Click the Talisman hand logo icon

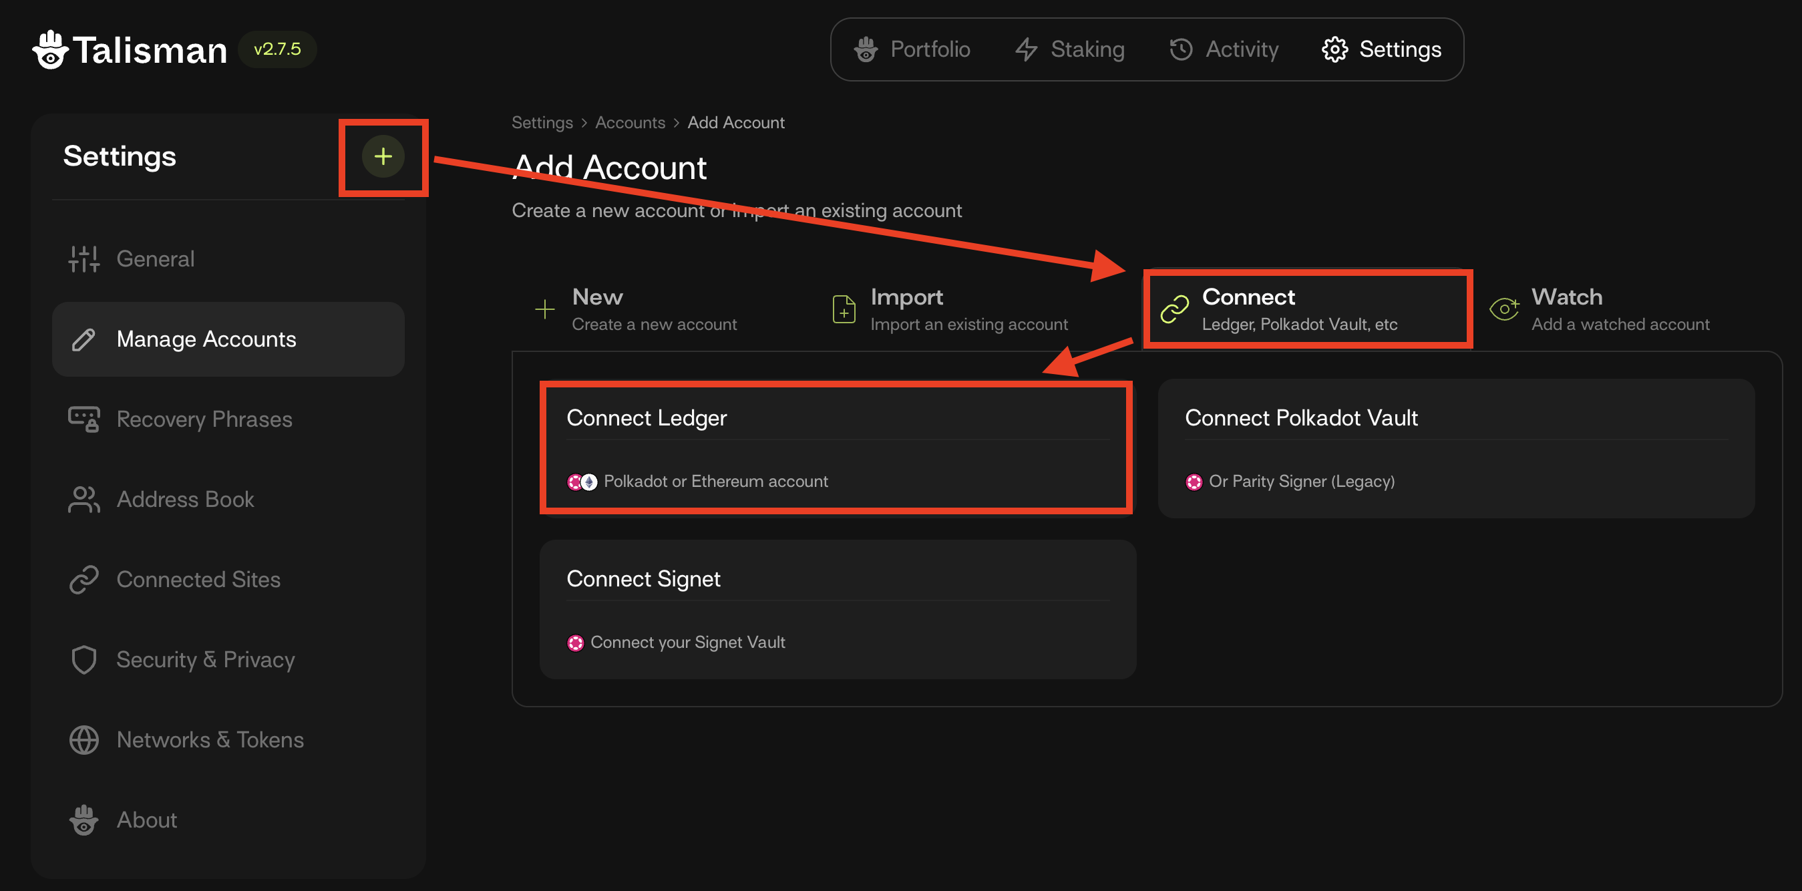[x=50, y=49]
